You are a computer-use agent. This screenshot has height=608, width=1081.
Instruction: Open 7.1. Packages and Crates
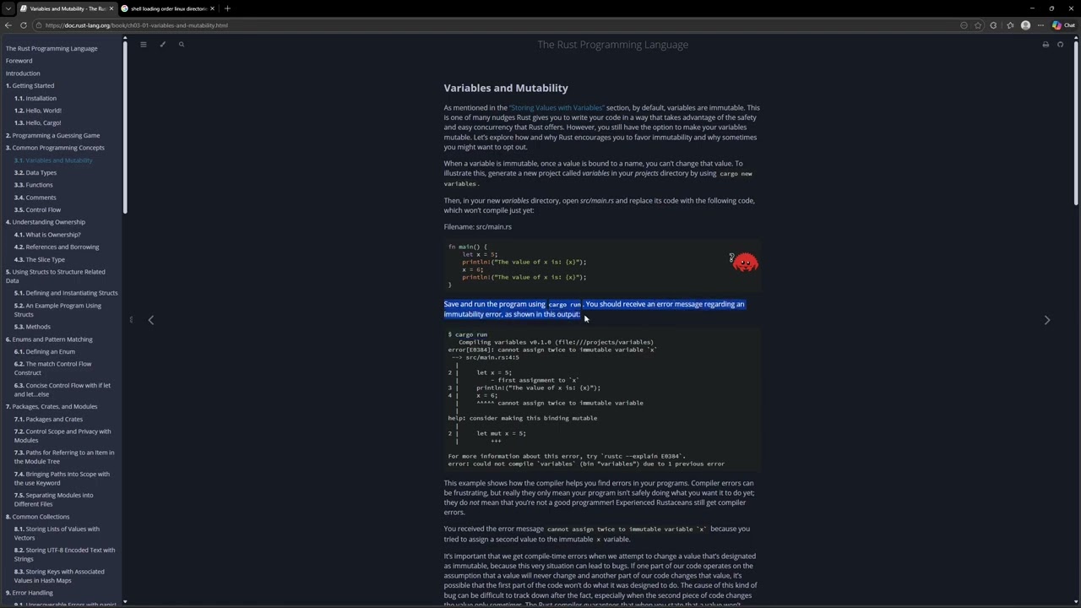[x=48, y=419]
